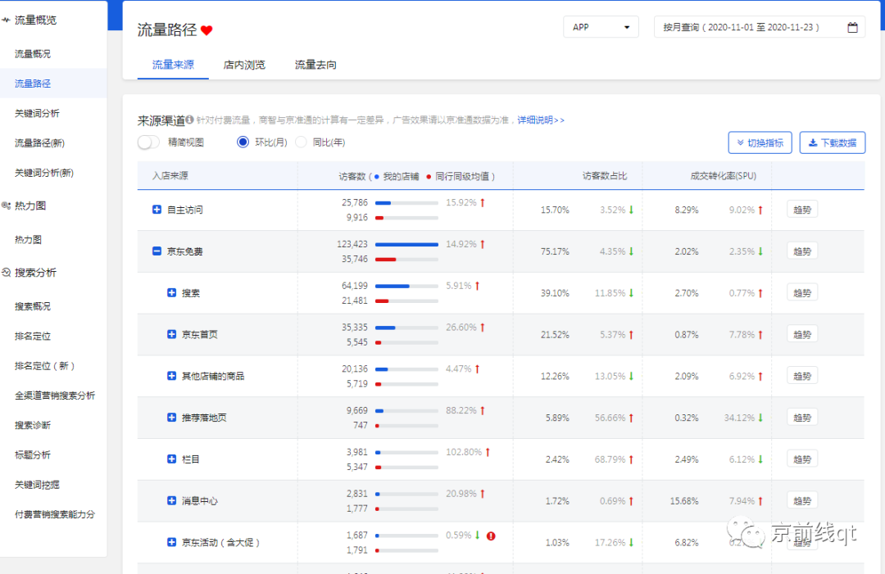
Task: Expand the 搜索 source row
Action: (x=171, y=292)
